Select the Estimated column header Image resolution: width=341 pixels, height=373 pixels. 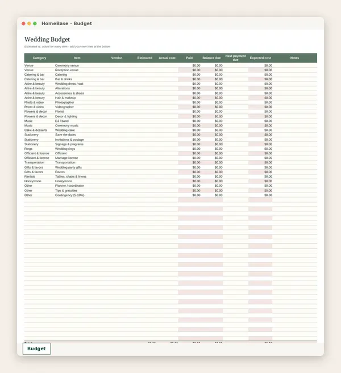click(x=144, y=58)
